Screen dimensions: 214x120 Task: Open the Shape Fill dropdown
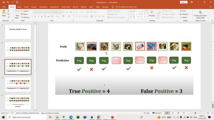point(168,11)
